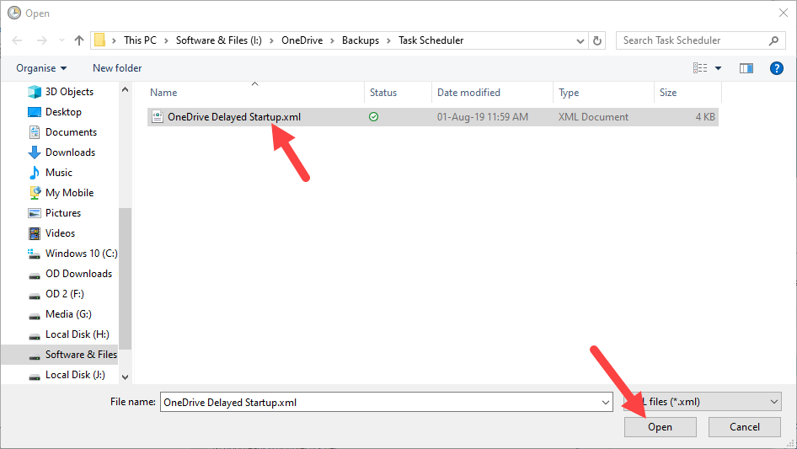Create a New folder

point(117,68)
